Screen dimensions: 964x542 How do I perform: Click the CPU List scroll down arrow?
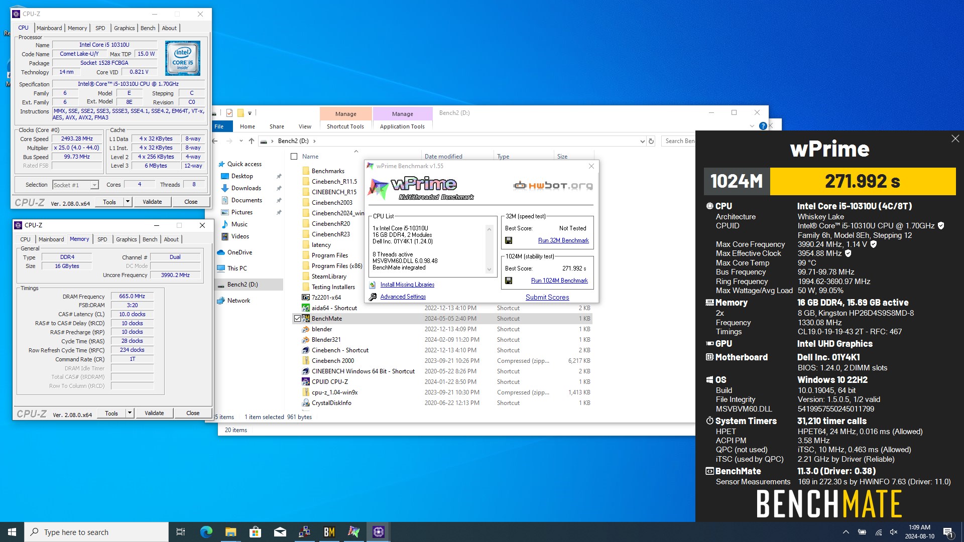tap(489, 269)
